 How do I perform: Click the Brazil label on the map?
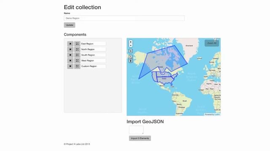(x=185, y=101)
